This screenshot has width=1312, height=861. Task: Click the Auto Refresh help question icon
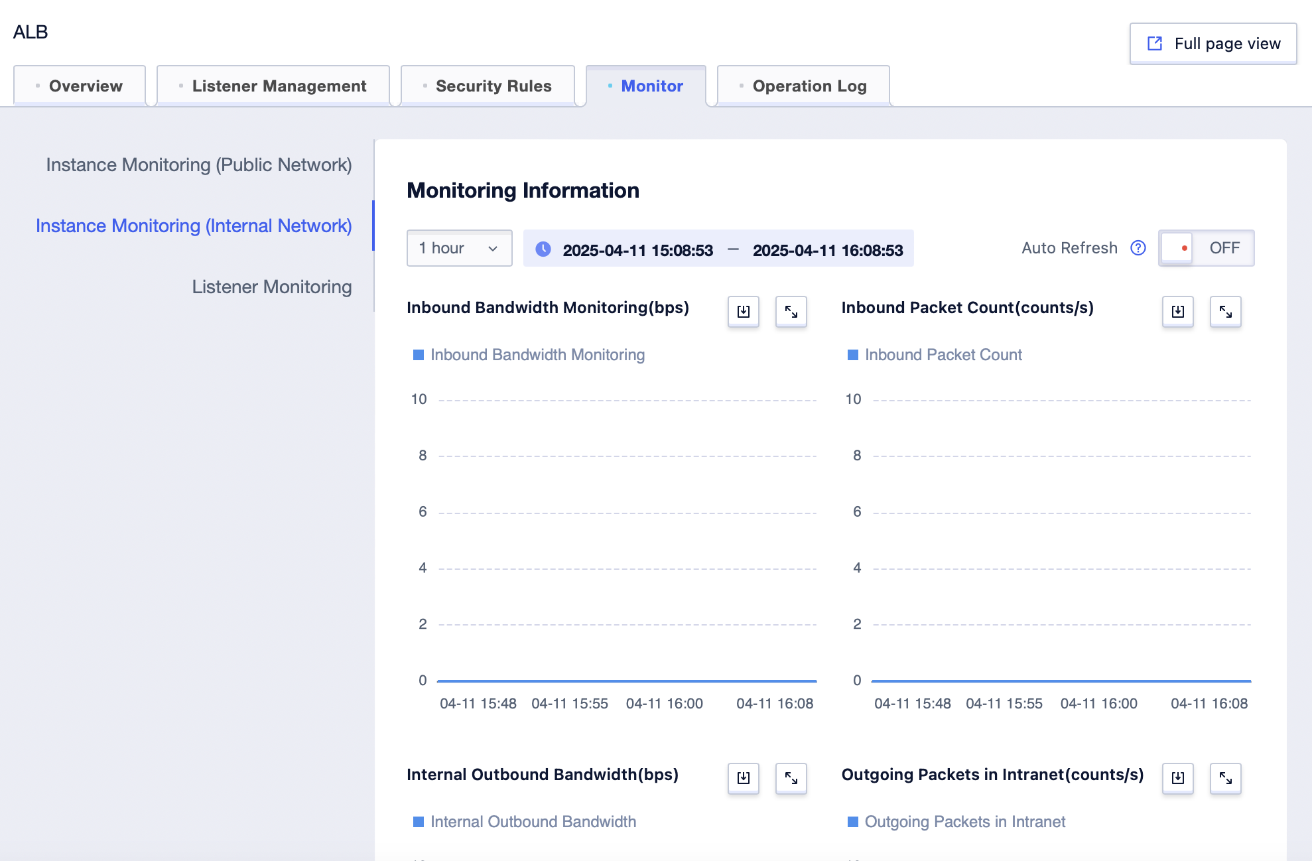(1138, 248)
